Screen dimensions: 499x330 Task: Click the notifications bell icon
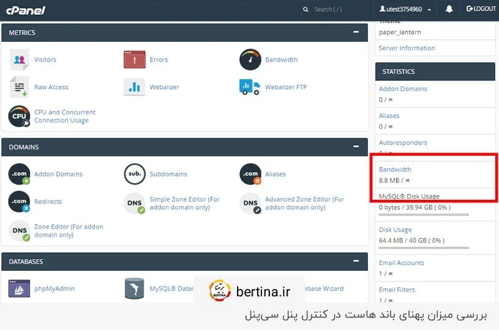click(x=449, y=9)
